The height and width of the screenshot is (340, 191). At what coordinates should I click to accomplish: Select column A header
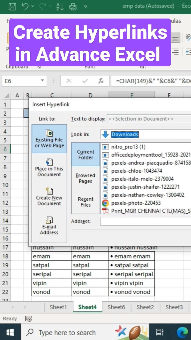[18, 95]
